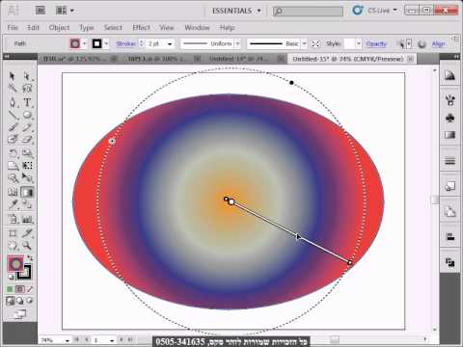The width and height of the screenshot is (463, 347).
Task: Select the Scale tool
Action: (x=27, y=153)
